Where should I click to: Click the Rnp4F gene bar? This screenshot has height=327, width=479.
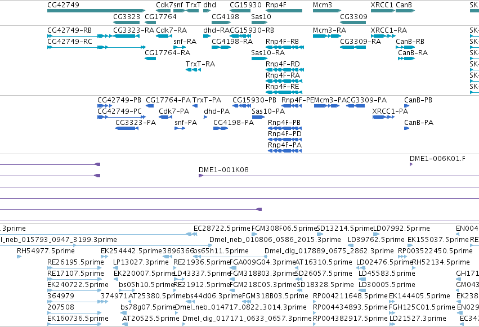[284, 11]
